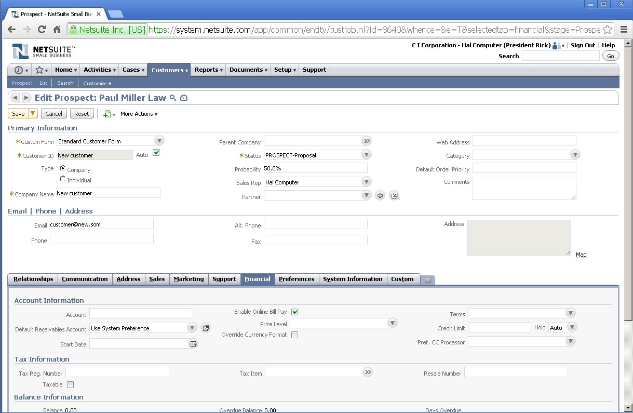Click the Map link beside Address
The image size is (633, 413).
[x=581, y=255]
